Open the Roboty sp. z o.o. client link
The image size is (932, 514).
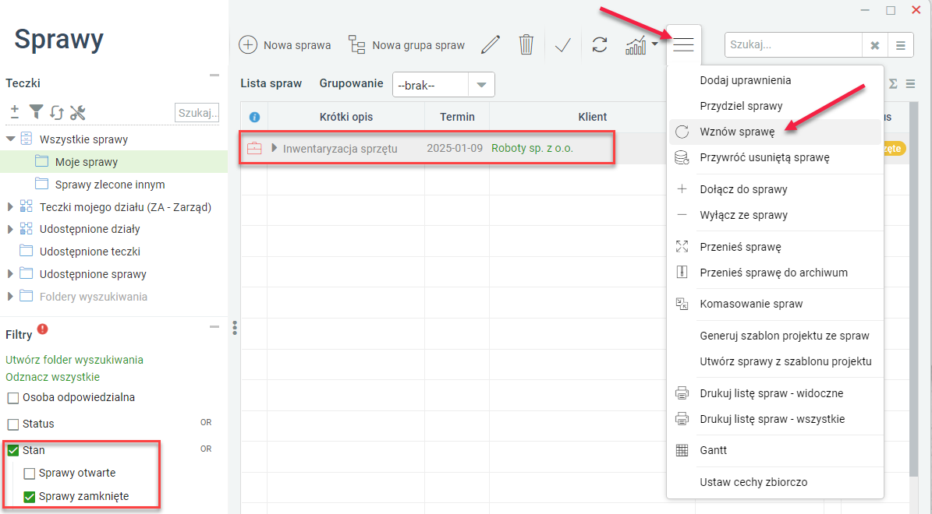click(532, 149)
